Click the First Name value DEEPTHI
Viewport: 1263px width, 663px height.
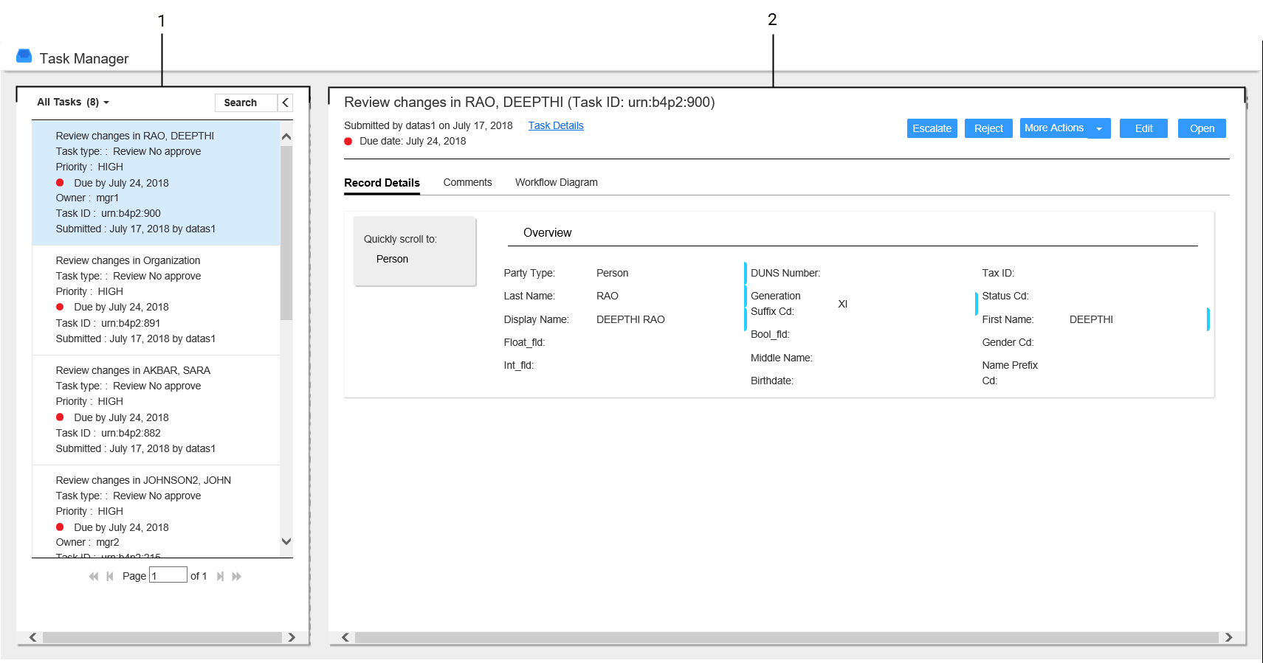pos(1091,319)
